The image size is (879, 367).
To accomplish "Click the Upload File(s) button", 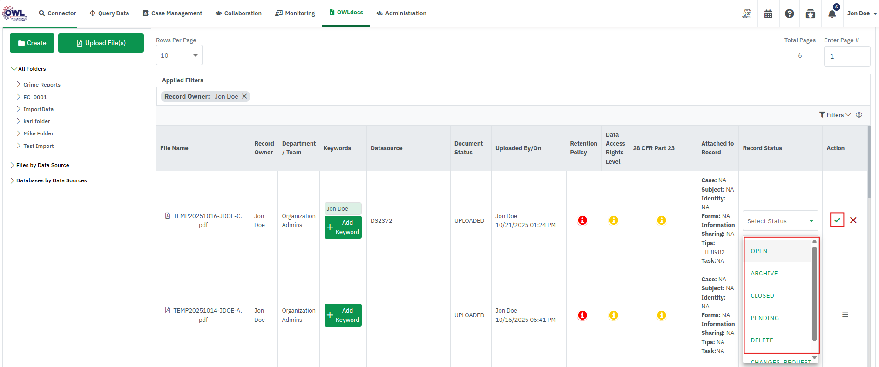I will (x=101, y=43).
